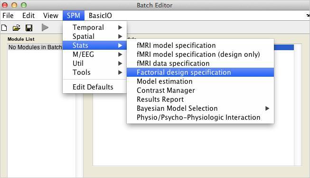The image size is (310, 178).
Task: Expand Bayesian Model Selection submenu
Action: pyautogui.click(x=200, y=108)
